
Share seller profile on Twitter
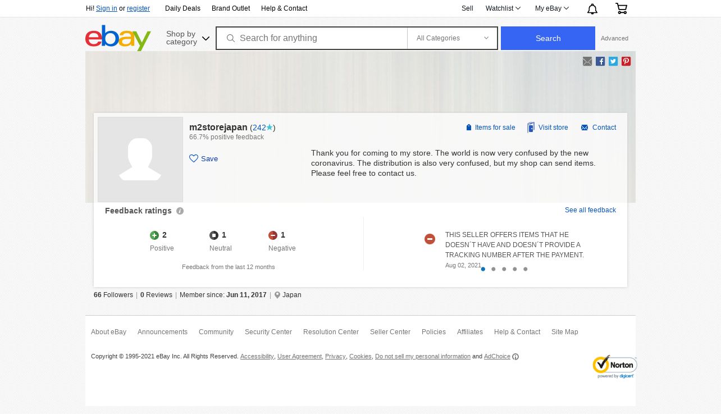pyautogui.click(x=613, y=61)
